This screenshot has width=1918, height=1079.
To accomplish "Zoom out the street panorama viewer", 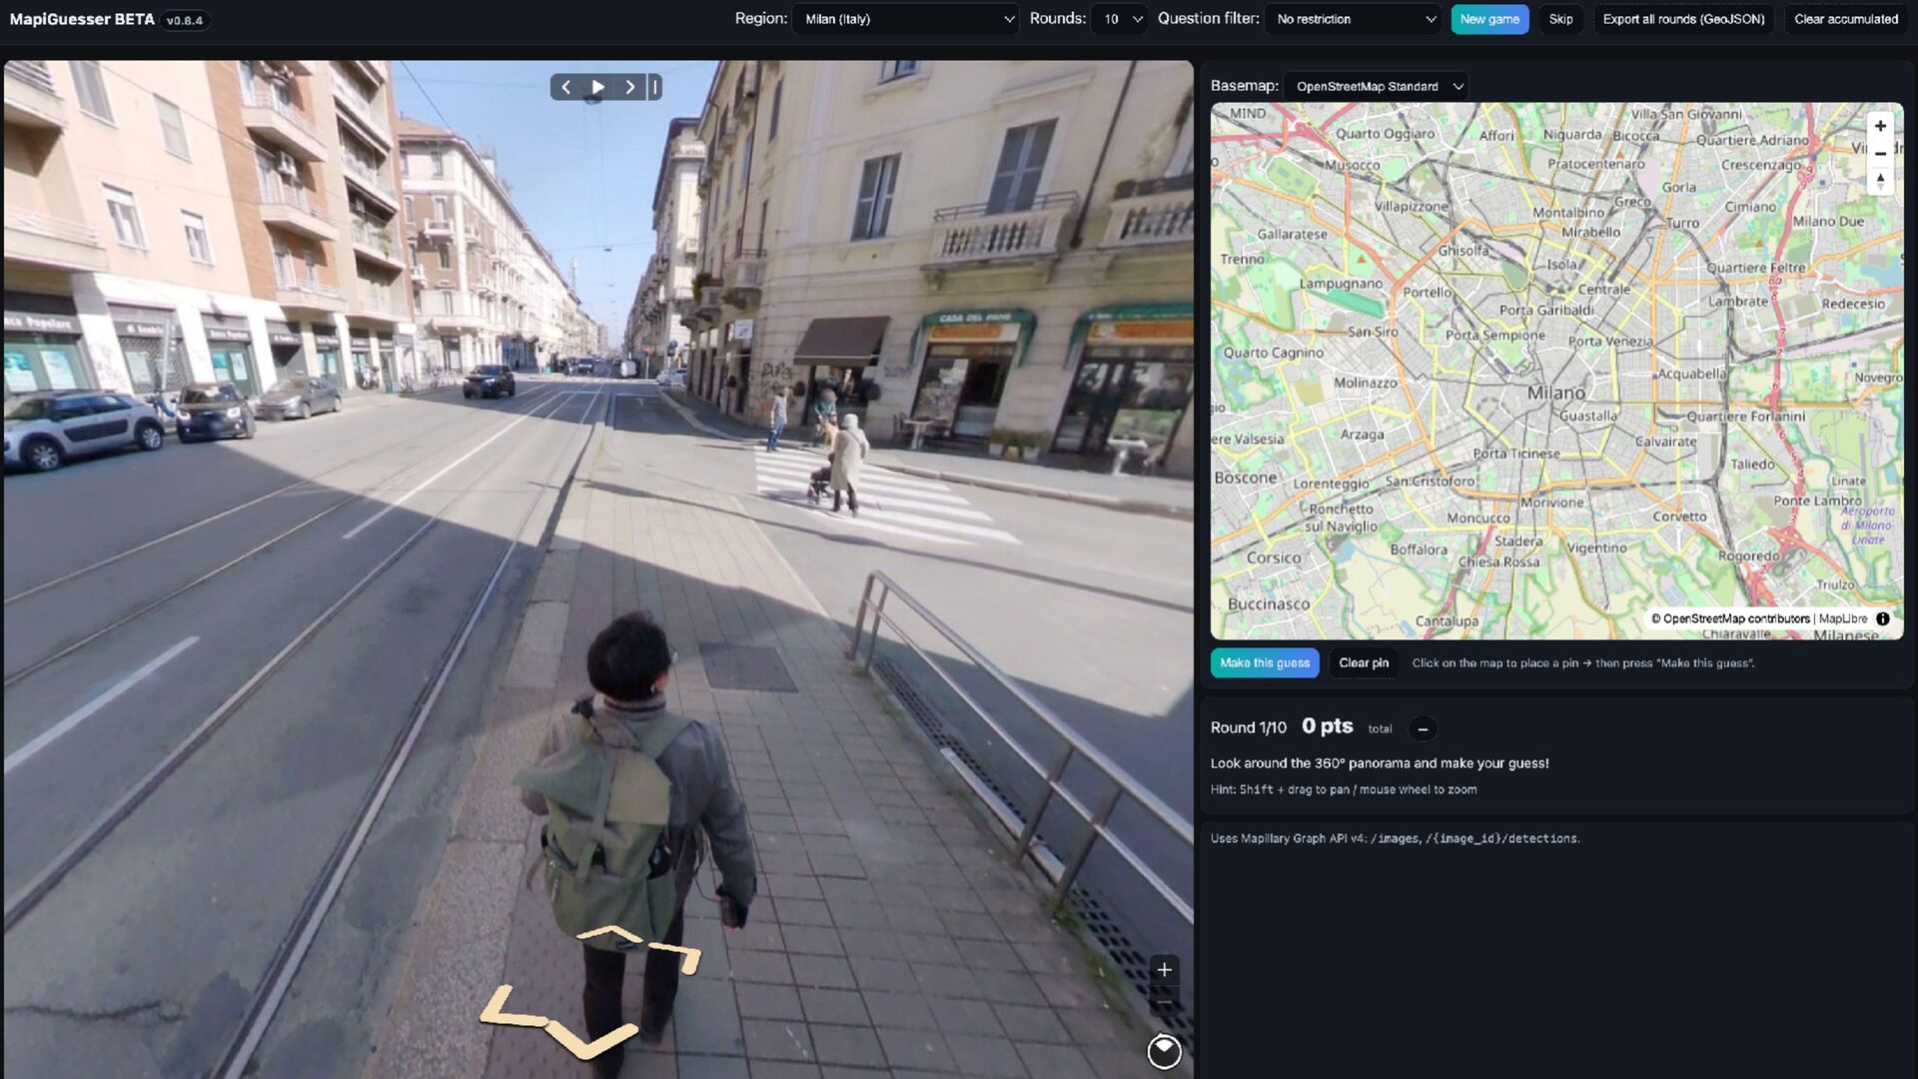I will (1164, 1002).
